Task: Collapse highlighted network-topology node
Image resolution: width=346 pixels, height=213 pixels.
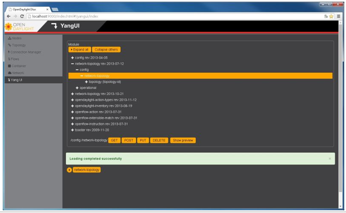Action: (x=82, y=76)
